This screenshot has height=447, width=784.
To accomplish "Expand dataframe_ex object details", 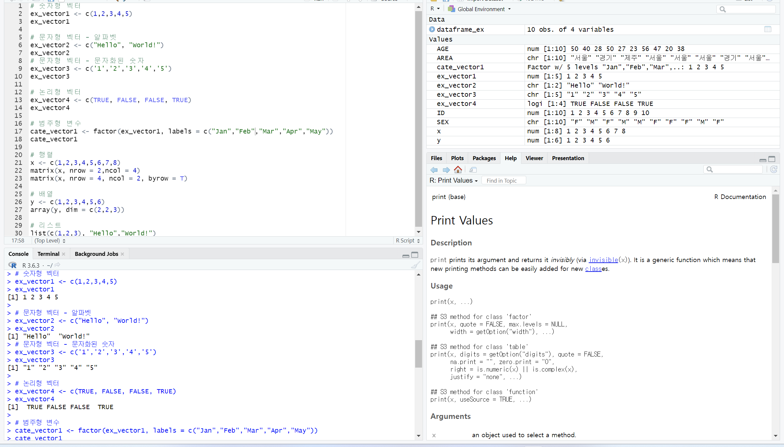I will (x=432, y=29).
